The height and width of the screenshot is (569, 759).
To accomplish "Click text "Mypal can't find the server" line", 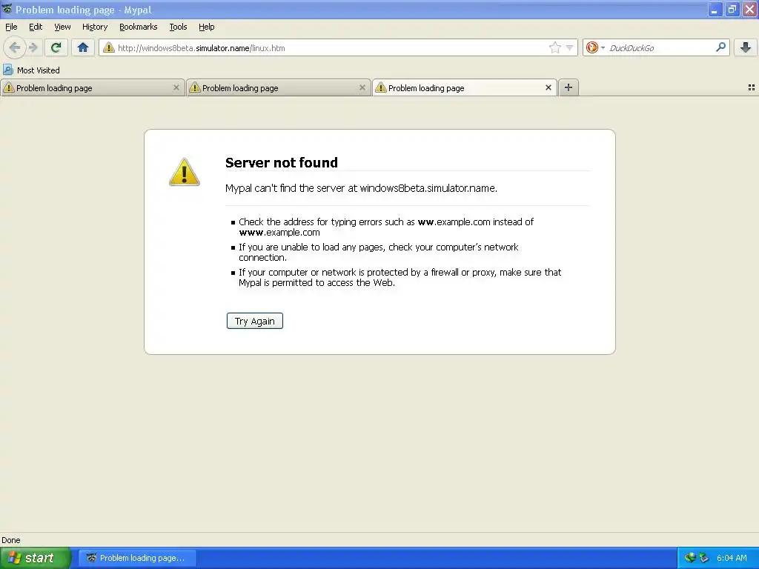I will pyautogui.click(x=361, y=188).
